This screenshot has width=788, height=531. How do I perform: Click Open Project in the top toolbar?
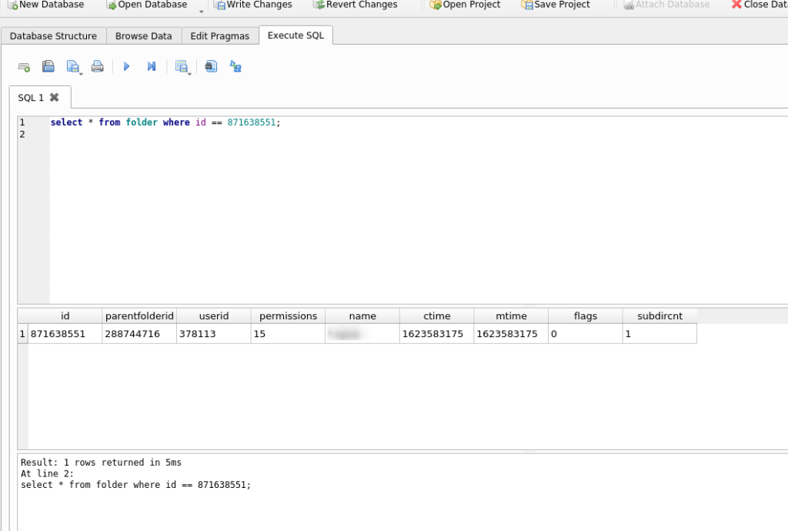coord(465,5)
